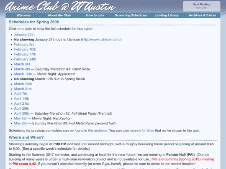This screenshot has width=226, height=169.
Task: View the February 3rd schedule
Action: tap(24, 44)
